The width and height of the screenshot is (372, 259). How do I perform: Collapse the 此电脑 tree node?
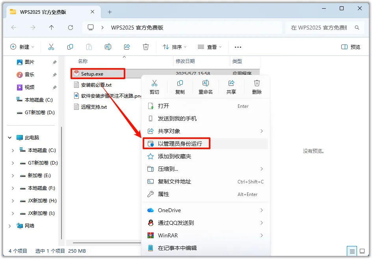(x=10, y=137)
